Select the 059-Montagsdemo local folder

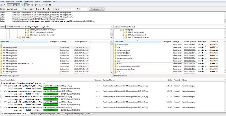pos(10,47)
